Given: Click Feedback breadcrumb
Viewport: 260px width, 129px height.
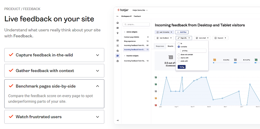Looking at the screenshot, I should coord(137,17).
